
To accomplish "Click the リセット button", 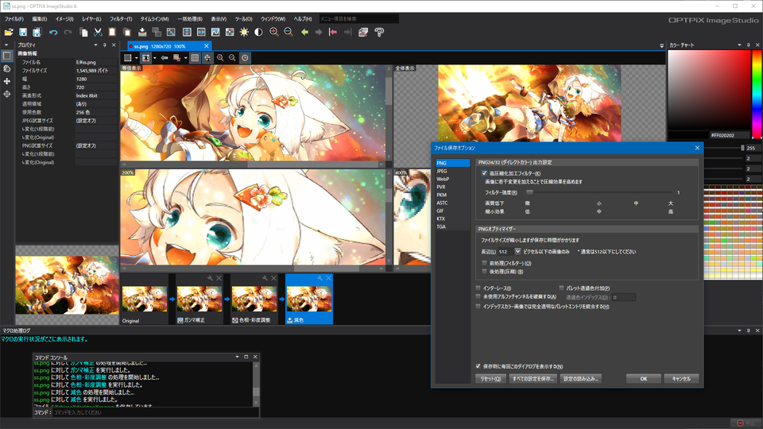I will pyautogui.click(x=490, y=379).
